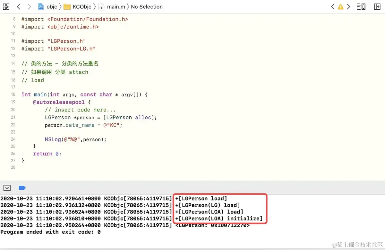
Task: Click '[LGPerson alloc]' expression
Action: (x=129, y=118)
